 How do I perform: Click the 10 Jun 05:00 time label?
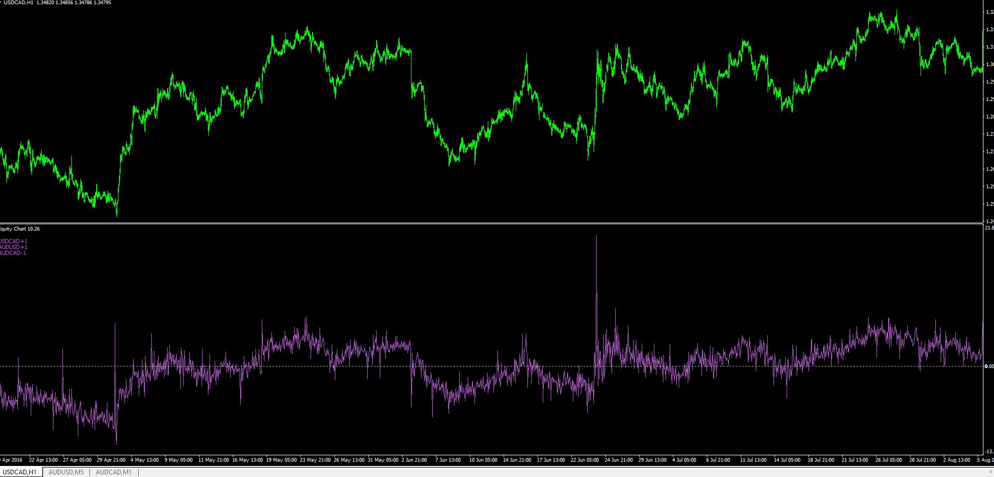pos(484,460)
